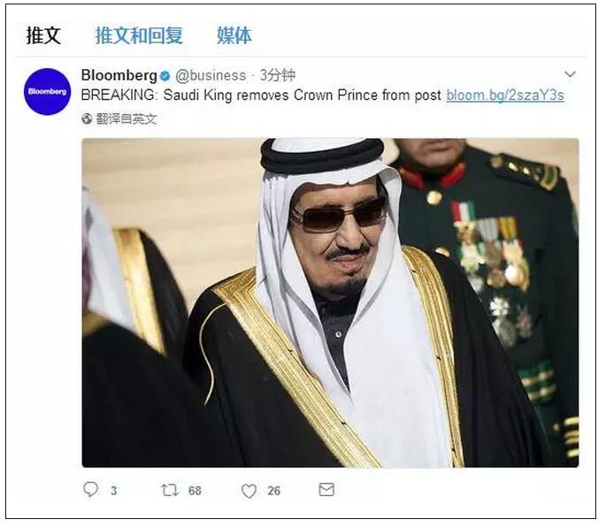598x527 pixels.
Task: Click the globe translation icon
Action: coord(87,119)
